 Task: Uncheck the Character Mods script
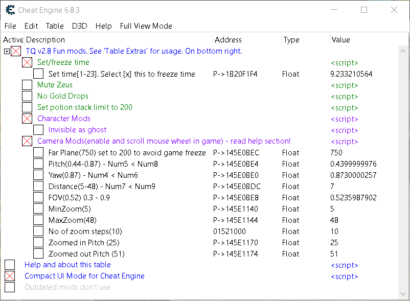27,119
